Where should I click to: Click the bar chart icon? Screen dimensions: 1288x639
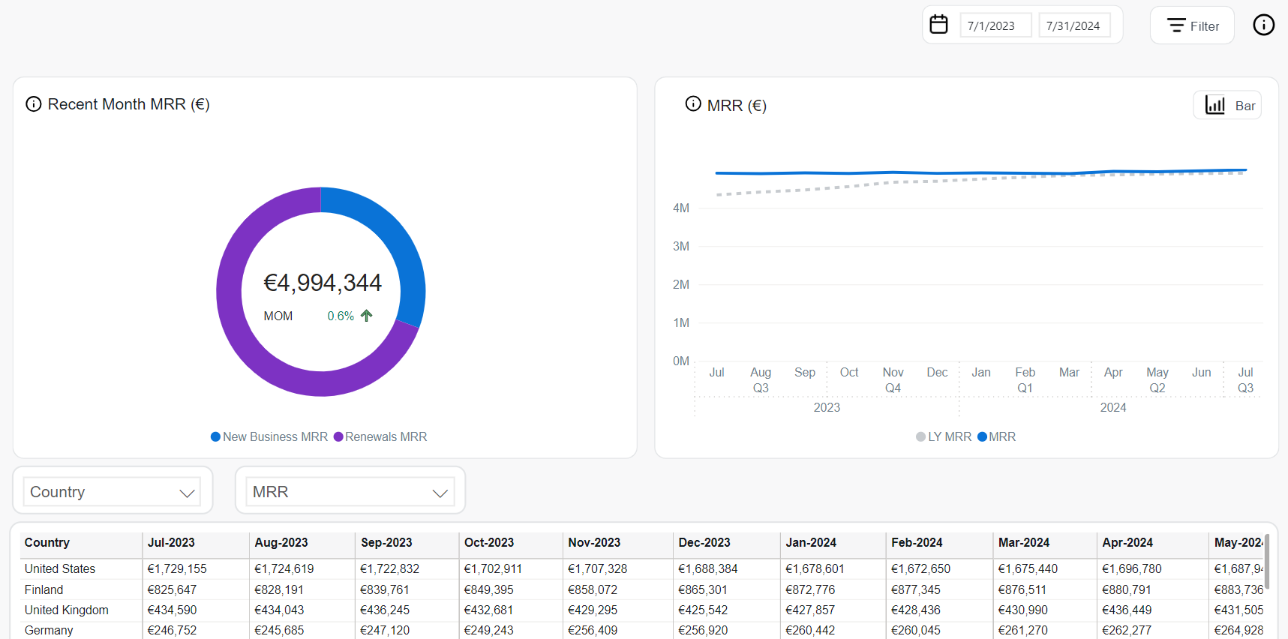[x=1215, y=105]
